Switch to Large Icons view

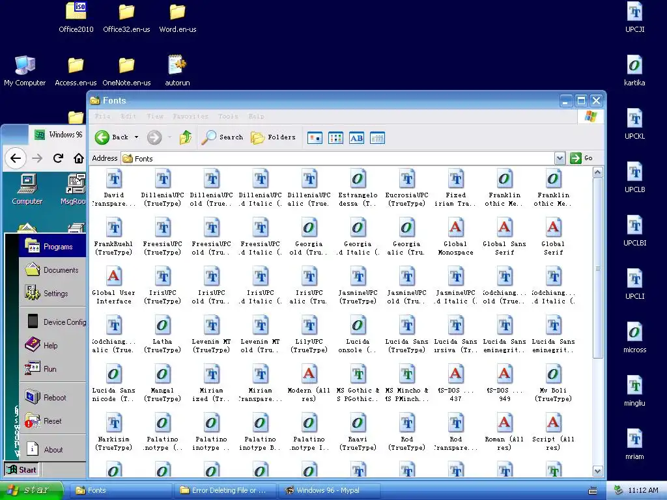[x=315, y=138]
